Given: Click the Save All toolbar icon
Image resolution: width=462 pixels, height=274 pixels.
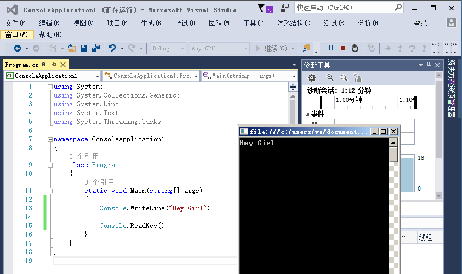Looking at the screenshot, I should click(95, 48).
